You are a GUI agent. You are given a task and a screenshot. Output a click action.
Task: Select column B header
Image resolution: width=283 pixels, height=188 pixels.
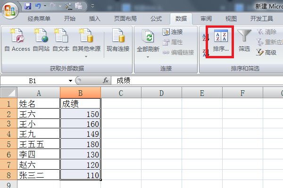pyautogui.click(x=80, y=93)
